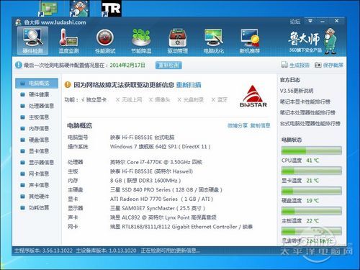The image size is (360, 270).
Task: Open the 驱动管理 driver management icon
Action: 177,40
